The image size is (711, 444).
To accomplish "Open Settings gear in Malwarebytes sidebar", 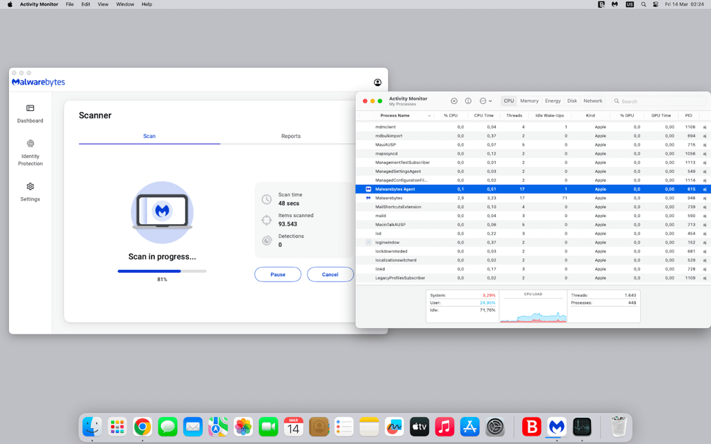I will click(31, 192).
